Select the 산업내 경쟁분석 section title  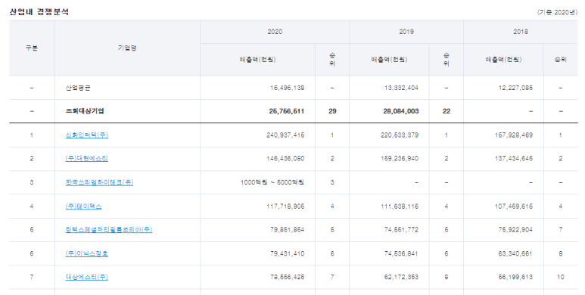39,12
